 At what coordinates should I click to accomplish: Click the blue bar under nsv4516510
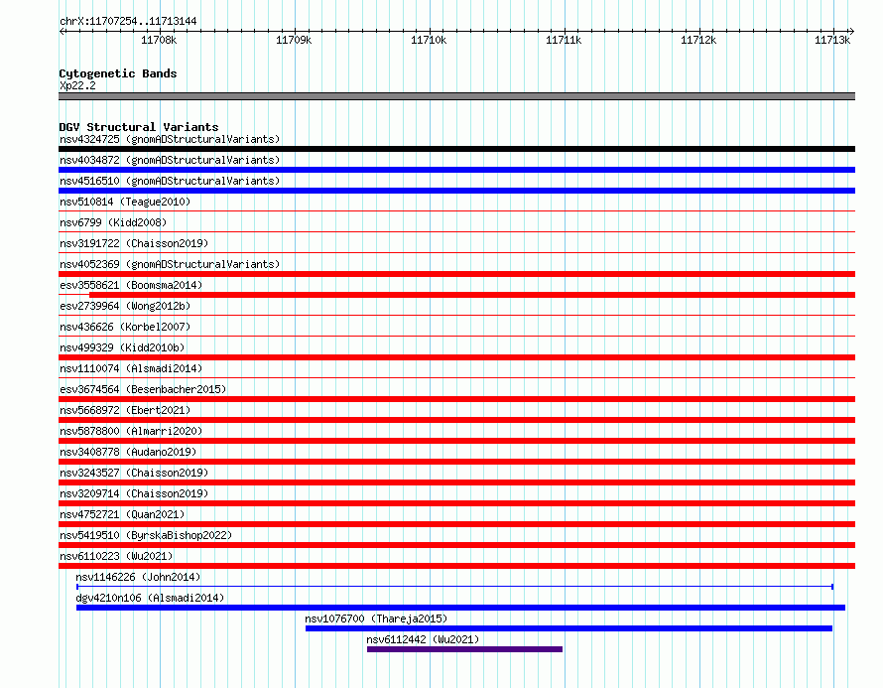pos(456,191)
